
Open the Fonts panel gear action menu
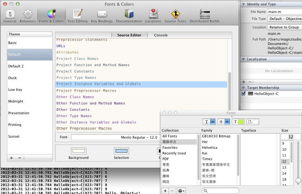point(181,191)
